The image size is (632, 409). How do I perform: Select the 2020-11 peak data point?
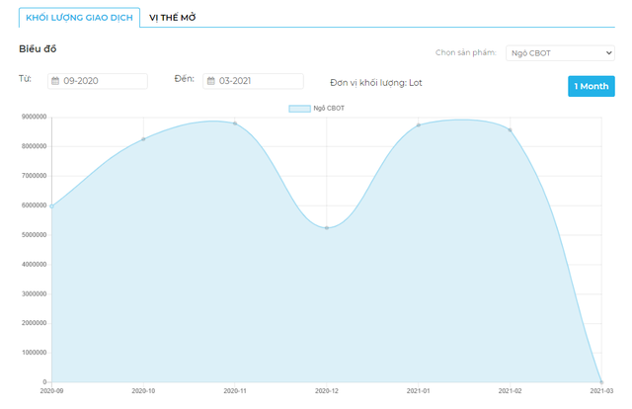[235, 123]
